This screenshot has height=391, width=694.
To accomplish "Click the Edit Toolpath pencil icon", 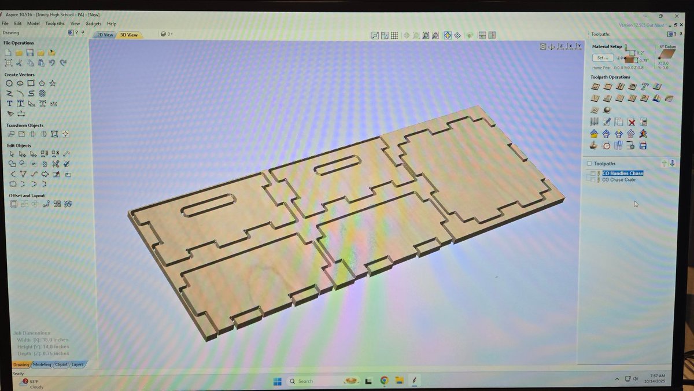I will tap(607, 122).
